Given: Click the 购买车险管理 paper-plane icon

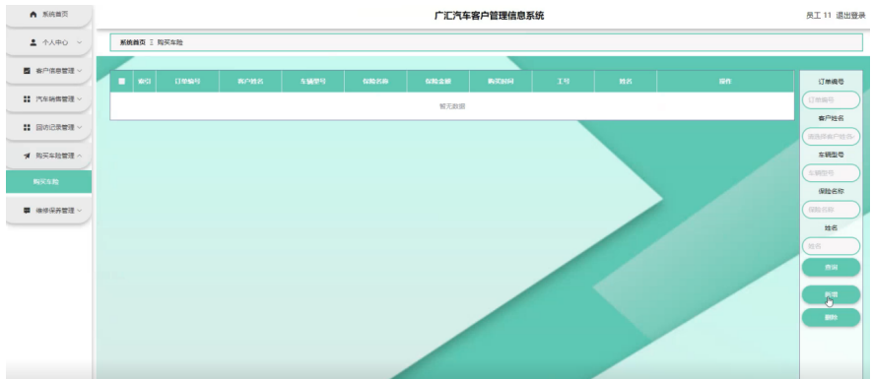Looking at the screenshot, I should 27,156.
